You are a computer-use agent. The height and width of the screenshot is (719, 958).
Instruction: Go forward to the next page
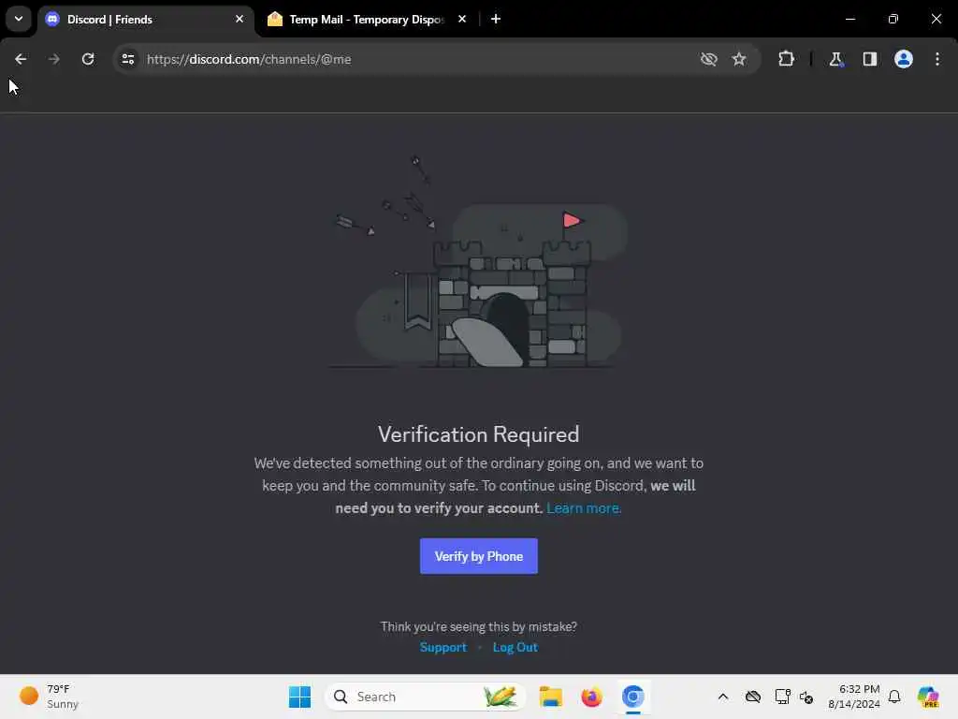pos(53,59)
